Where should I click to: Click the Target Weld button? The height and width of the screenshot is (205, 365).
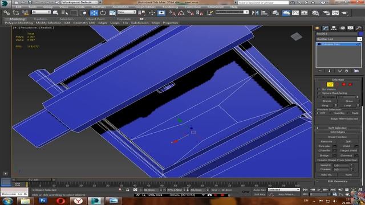[x=348, y=150]
